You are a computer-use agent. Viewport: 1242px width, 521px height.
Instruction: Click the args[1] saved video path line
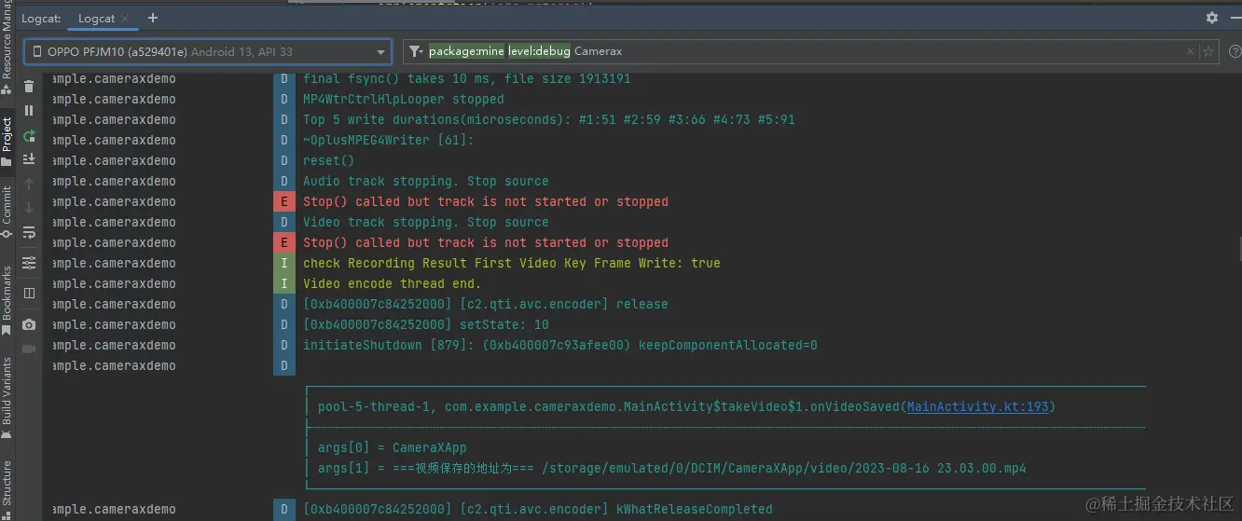click(672, 468)
